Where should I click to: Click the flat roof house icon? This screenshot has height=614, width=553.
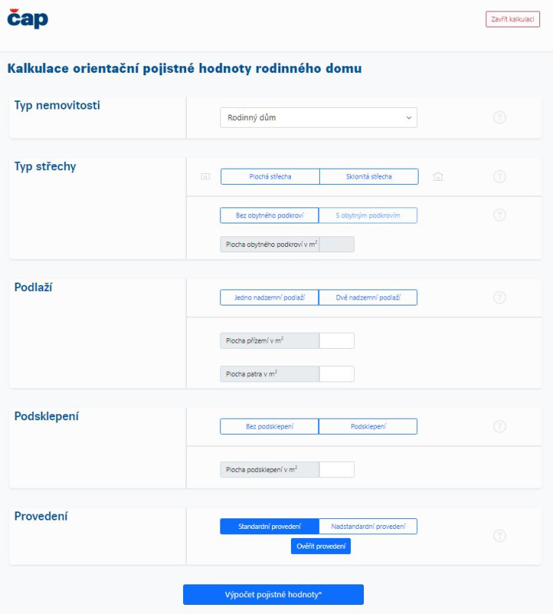coord(204,176)
